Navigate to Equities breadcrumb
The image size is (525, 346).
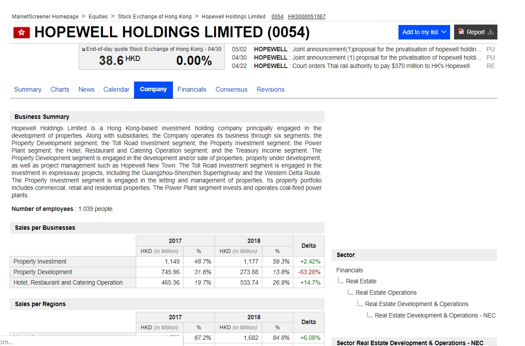pos(98,17)
